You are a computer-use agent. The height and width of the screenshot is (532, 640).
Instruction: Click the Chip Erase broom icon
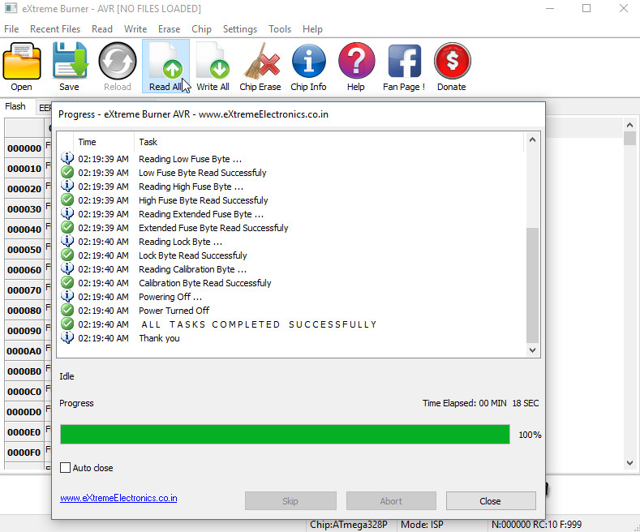tap(261, 61)
